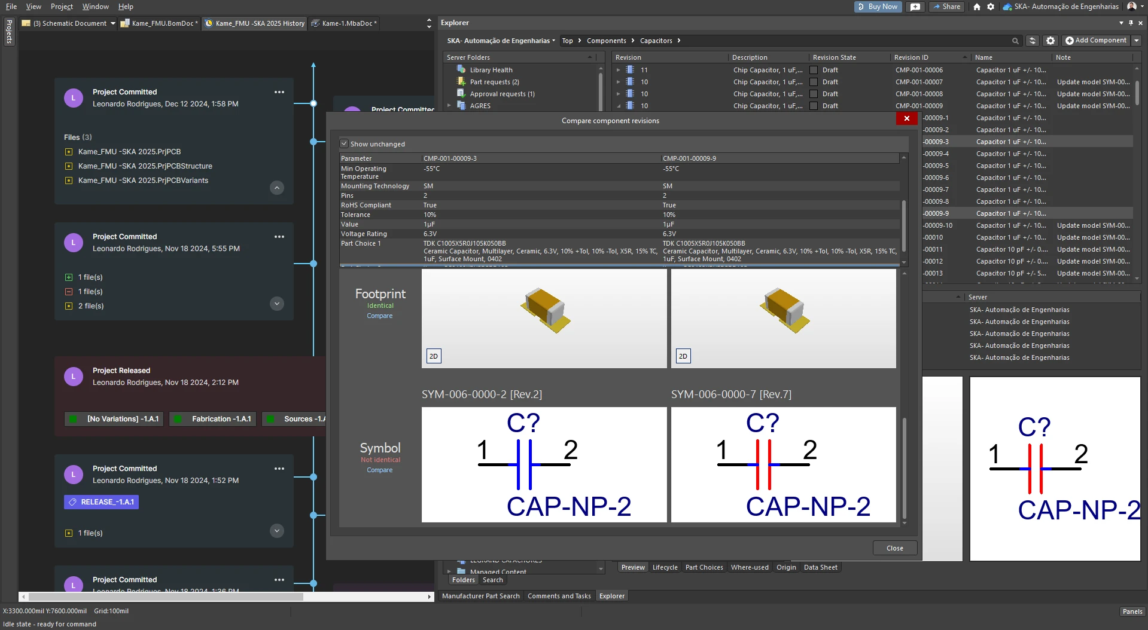Screen dimensions: 1148x630
Task: Click Leonardo's avatar on the Dec 12 commit
Action: [74, 98]
